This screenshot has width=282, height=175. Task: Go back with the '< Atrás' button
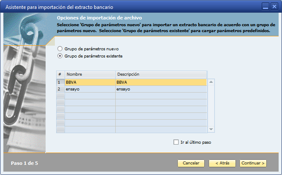coord(222,163)
